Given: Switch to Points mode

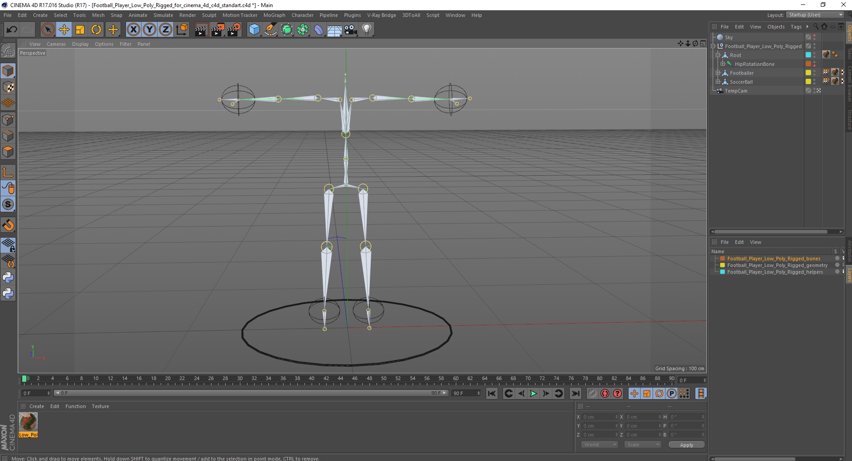Looking at the screenshot, I should coord(8,120).
